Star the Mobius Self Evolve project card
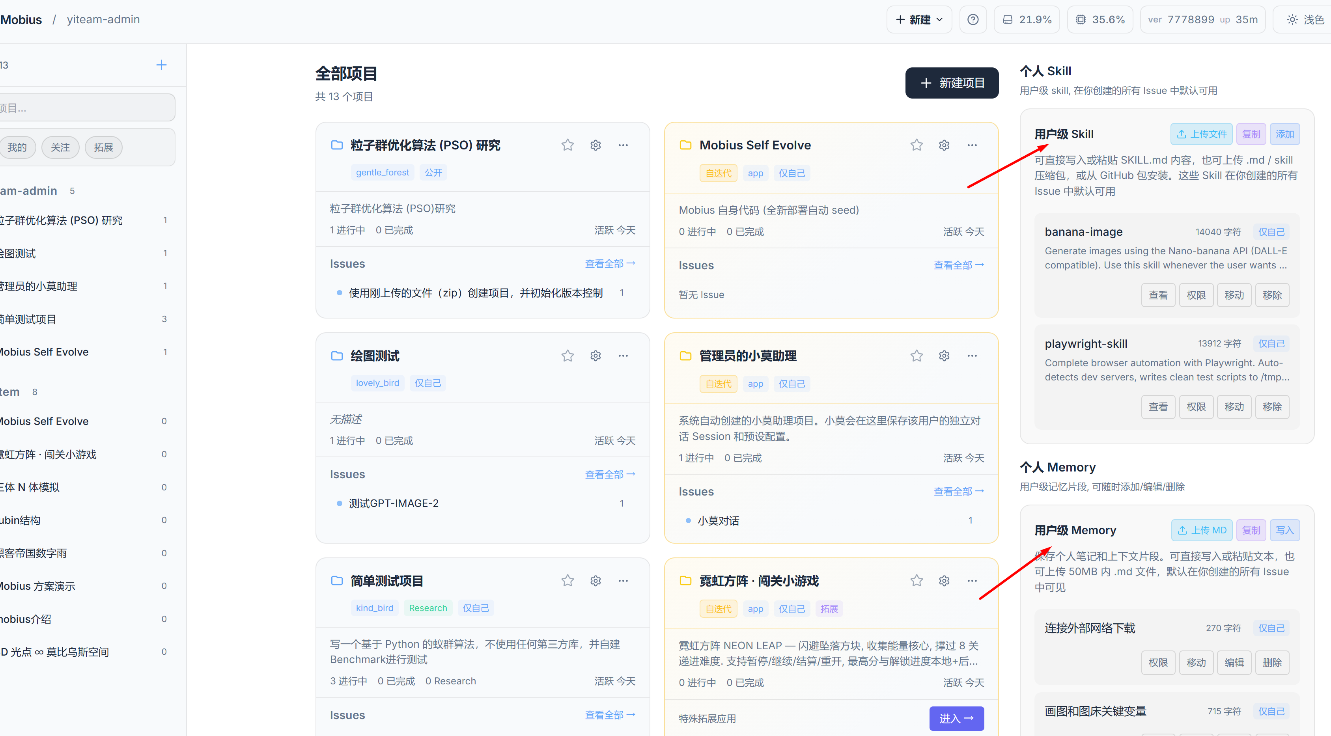Screen dimensions: 1331x736 tap(916, 145)
